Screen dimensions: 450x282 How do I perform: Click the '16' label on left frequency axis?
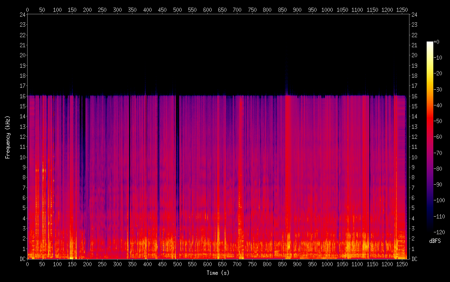[x=21, y=96]
